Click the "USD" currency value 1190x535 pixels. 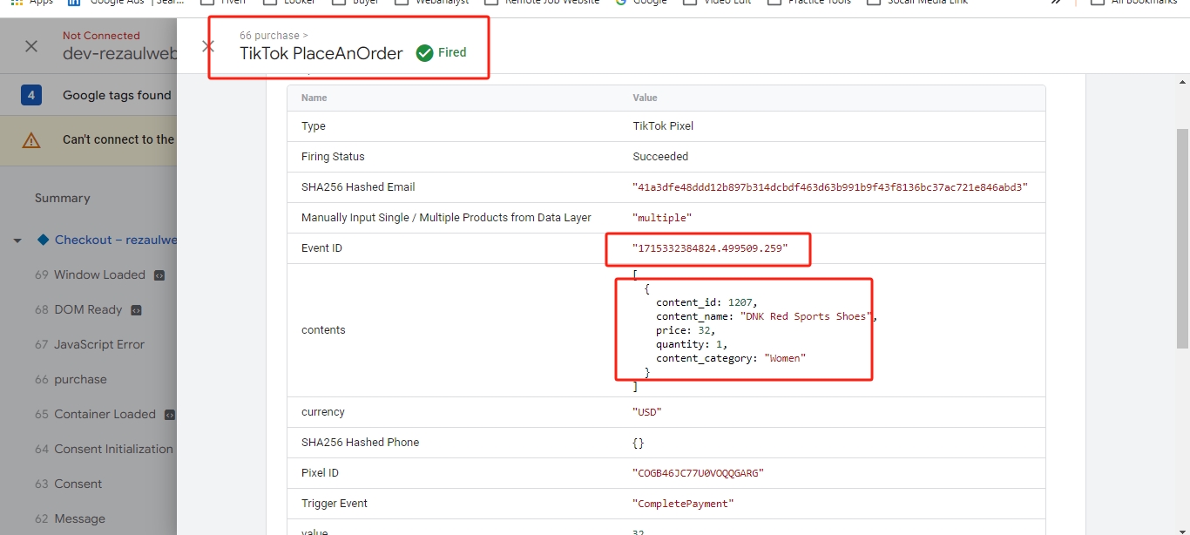pos(647,412)
